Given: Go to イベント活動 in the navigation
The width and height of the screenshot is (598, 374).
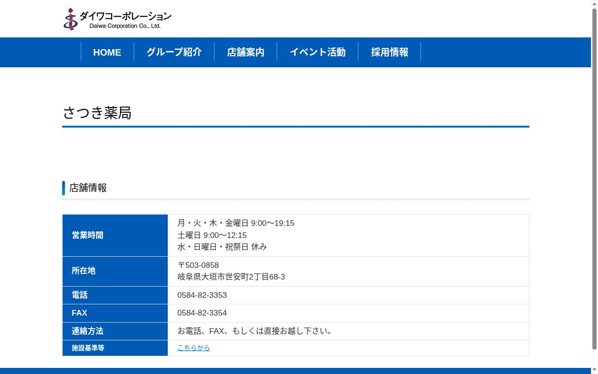Looking at the screenshot, I should [x=318, y=52].
